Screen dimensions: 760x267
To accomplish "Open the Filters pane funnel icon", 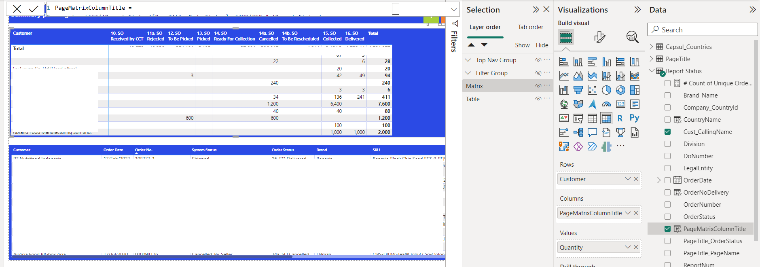I will pos(455,23).
